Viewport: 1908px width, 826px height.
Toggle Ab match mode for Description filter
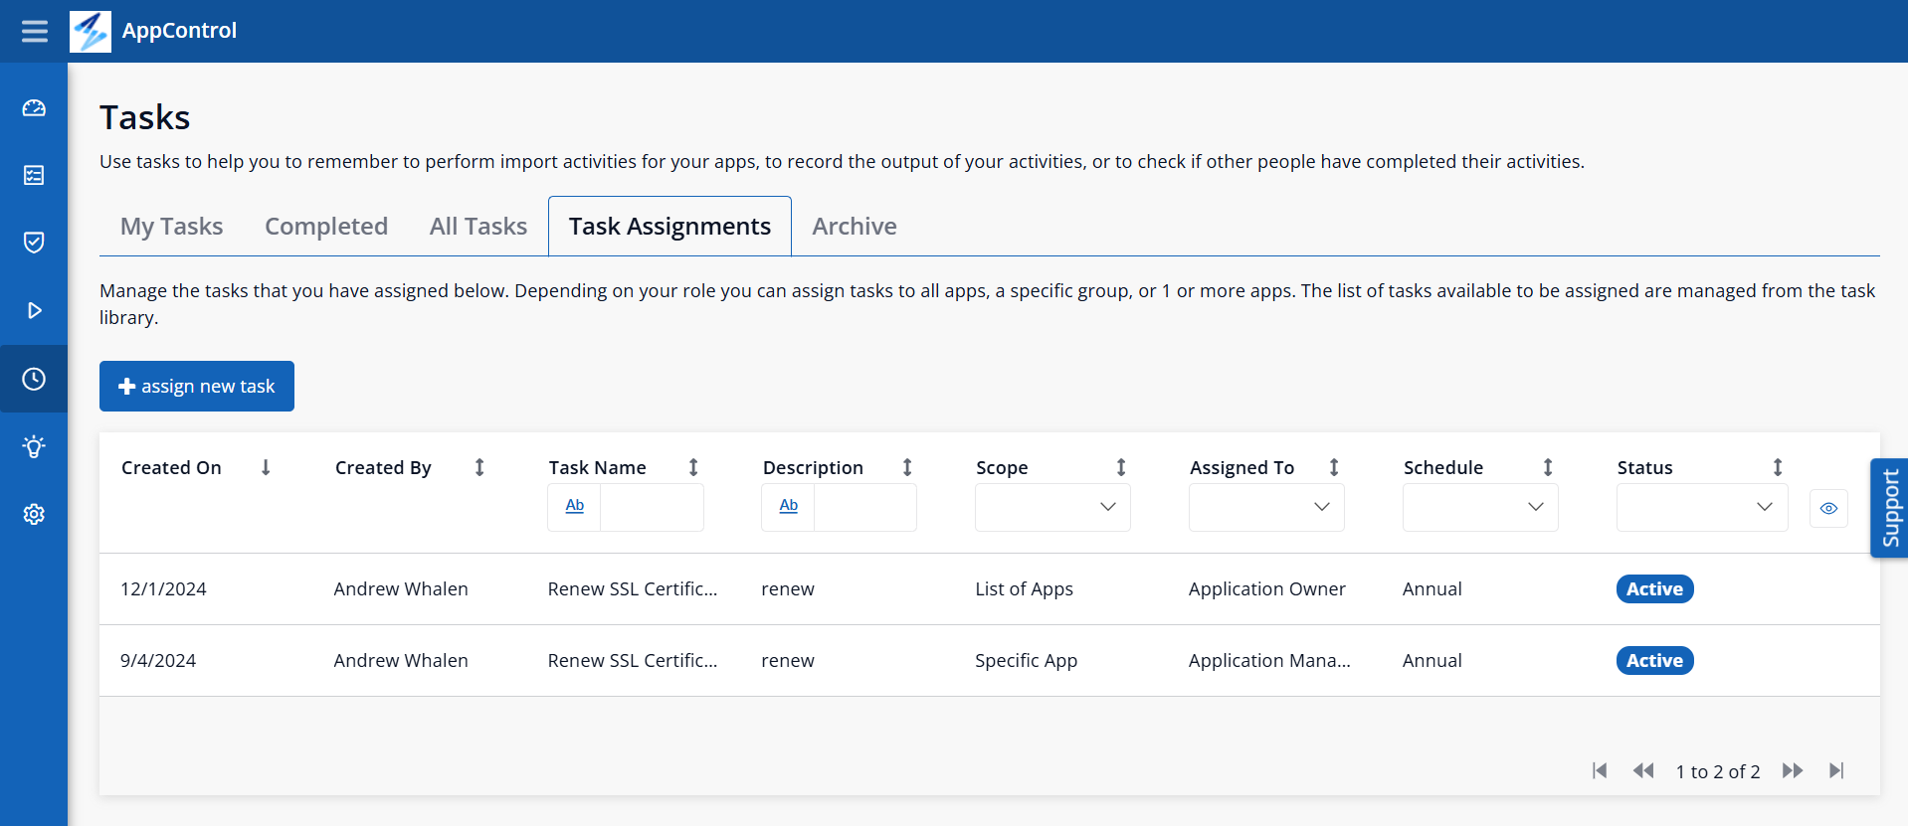coord(789,507)
